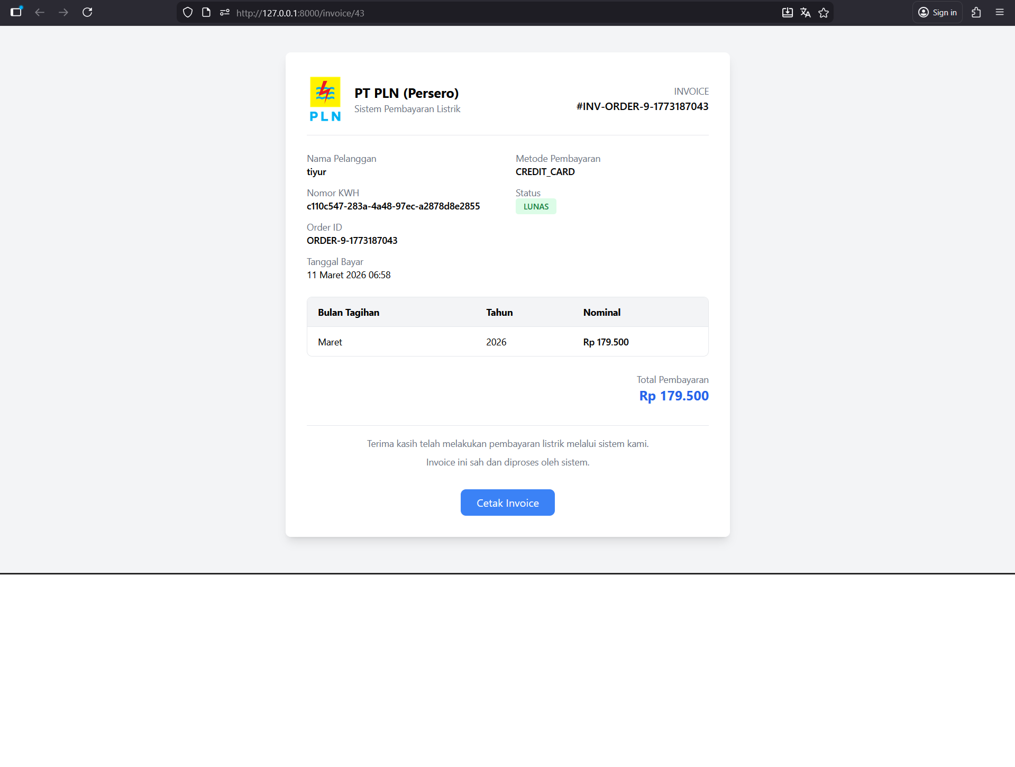
Task: Click 'Invoice ini sah' footer text
Action: click(508, 462)
